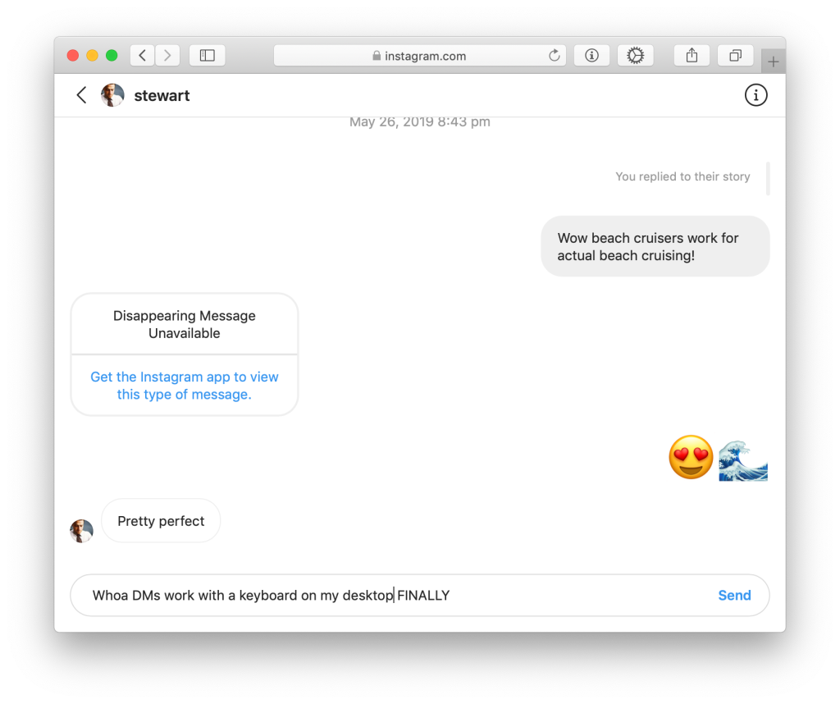Follow the Get the Instagram app link

(185, 385)
